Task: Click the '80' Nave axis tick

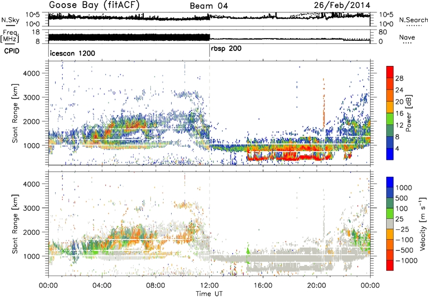Action: [383, 32]
